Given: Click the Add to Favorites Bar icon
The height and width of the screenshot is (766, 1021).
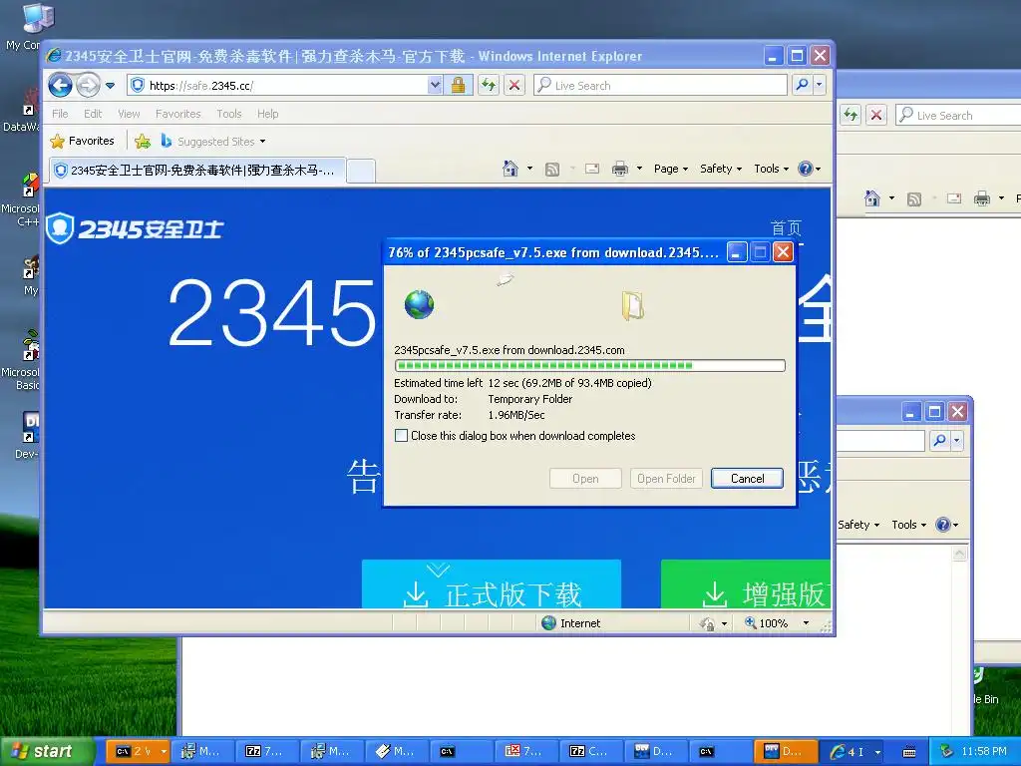Looking at the screenshot, I should click(143, 141).
